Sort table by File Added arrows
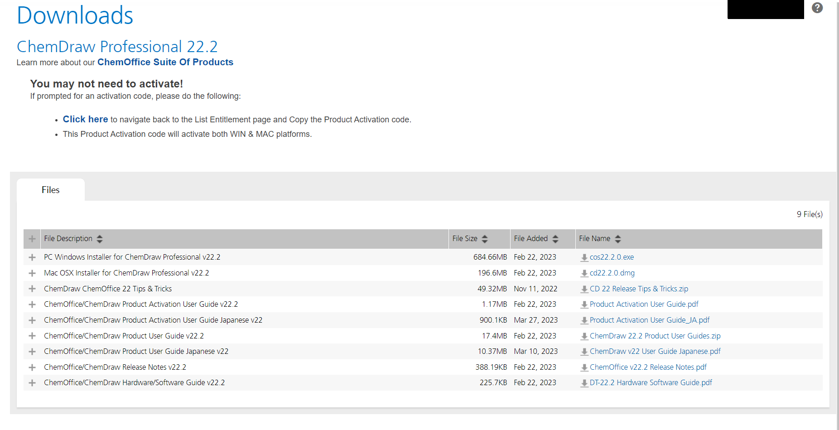This screenshot has width=839, height=430. point(555,239)
